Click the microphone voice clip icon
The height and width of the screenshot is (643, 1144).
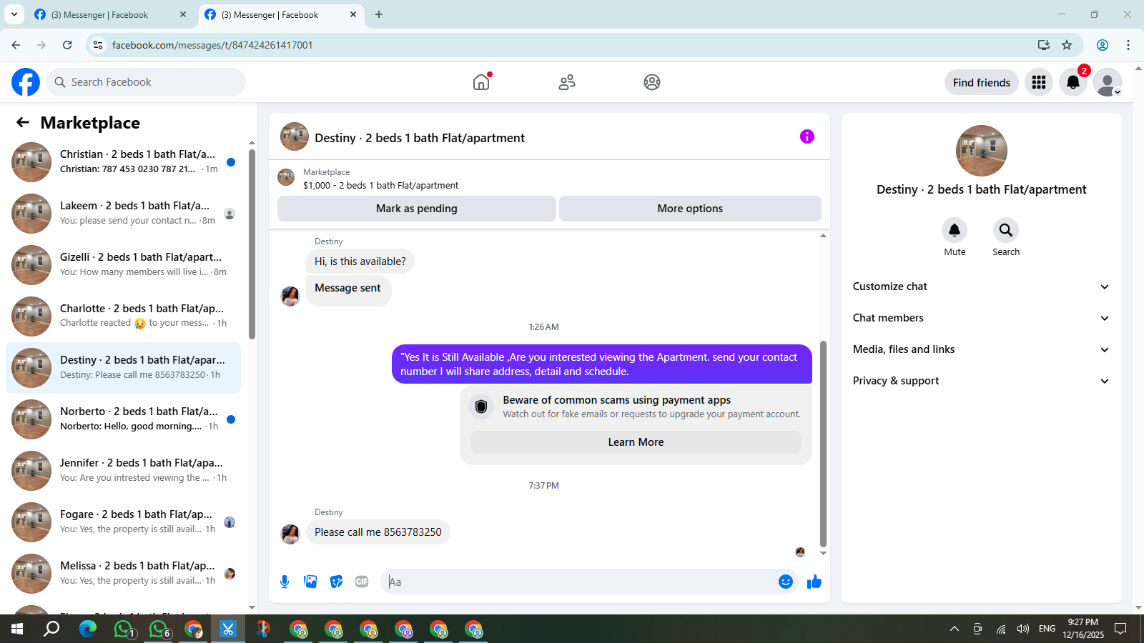(x=285, y=582)
